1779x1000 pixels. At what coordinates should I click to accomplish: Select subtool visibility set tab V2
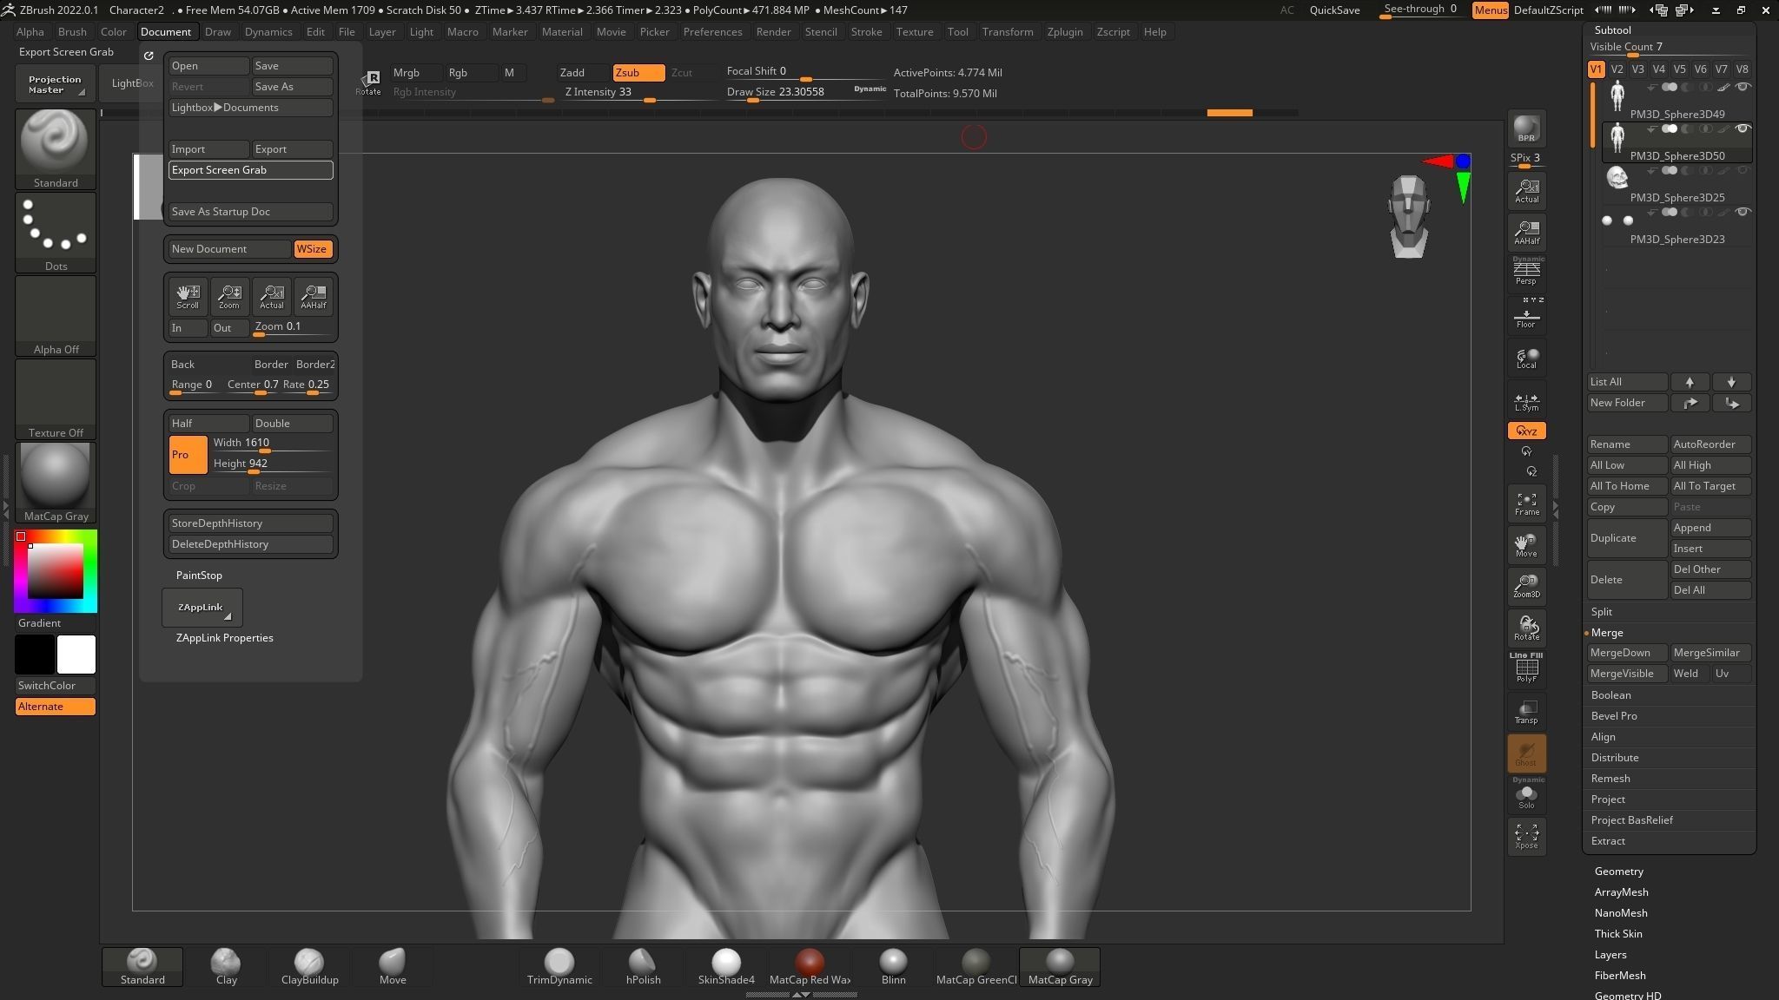click(1617, 69)
